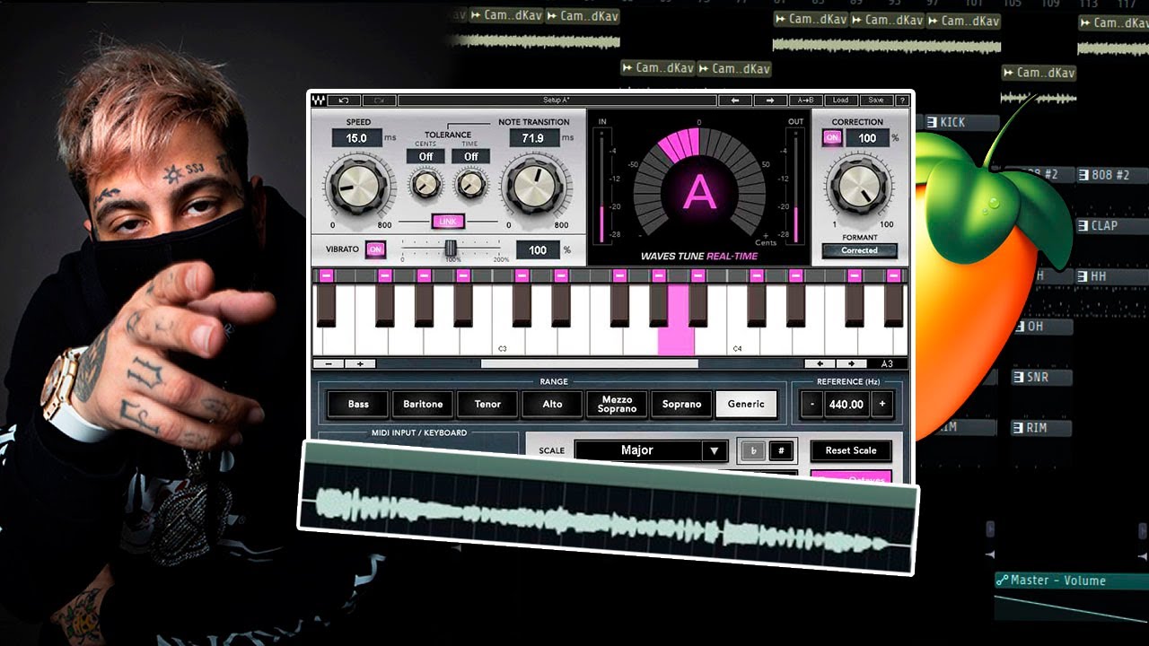Select Soprano vocal range
Viewport: 1149px width, 646px height.
pos(681,405)
